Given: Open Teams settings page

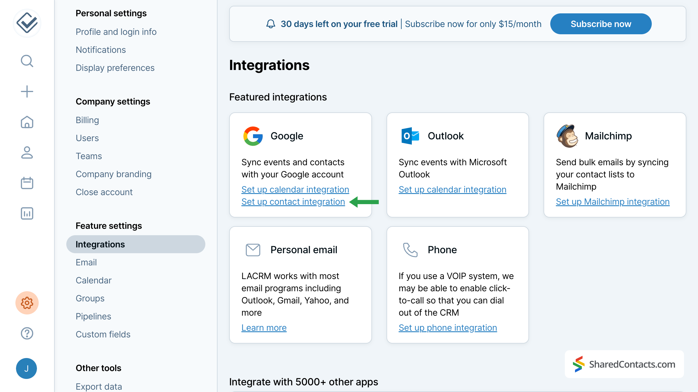Looking at the screenshot, I should tap(89, 156).
